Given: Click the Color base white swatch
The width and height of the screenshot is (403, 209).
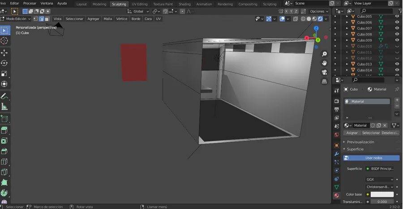Looking at the screenshot, I should click(x=382, y=194).
